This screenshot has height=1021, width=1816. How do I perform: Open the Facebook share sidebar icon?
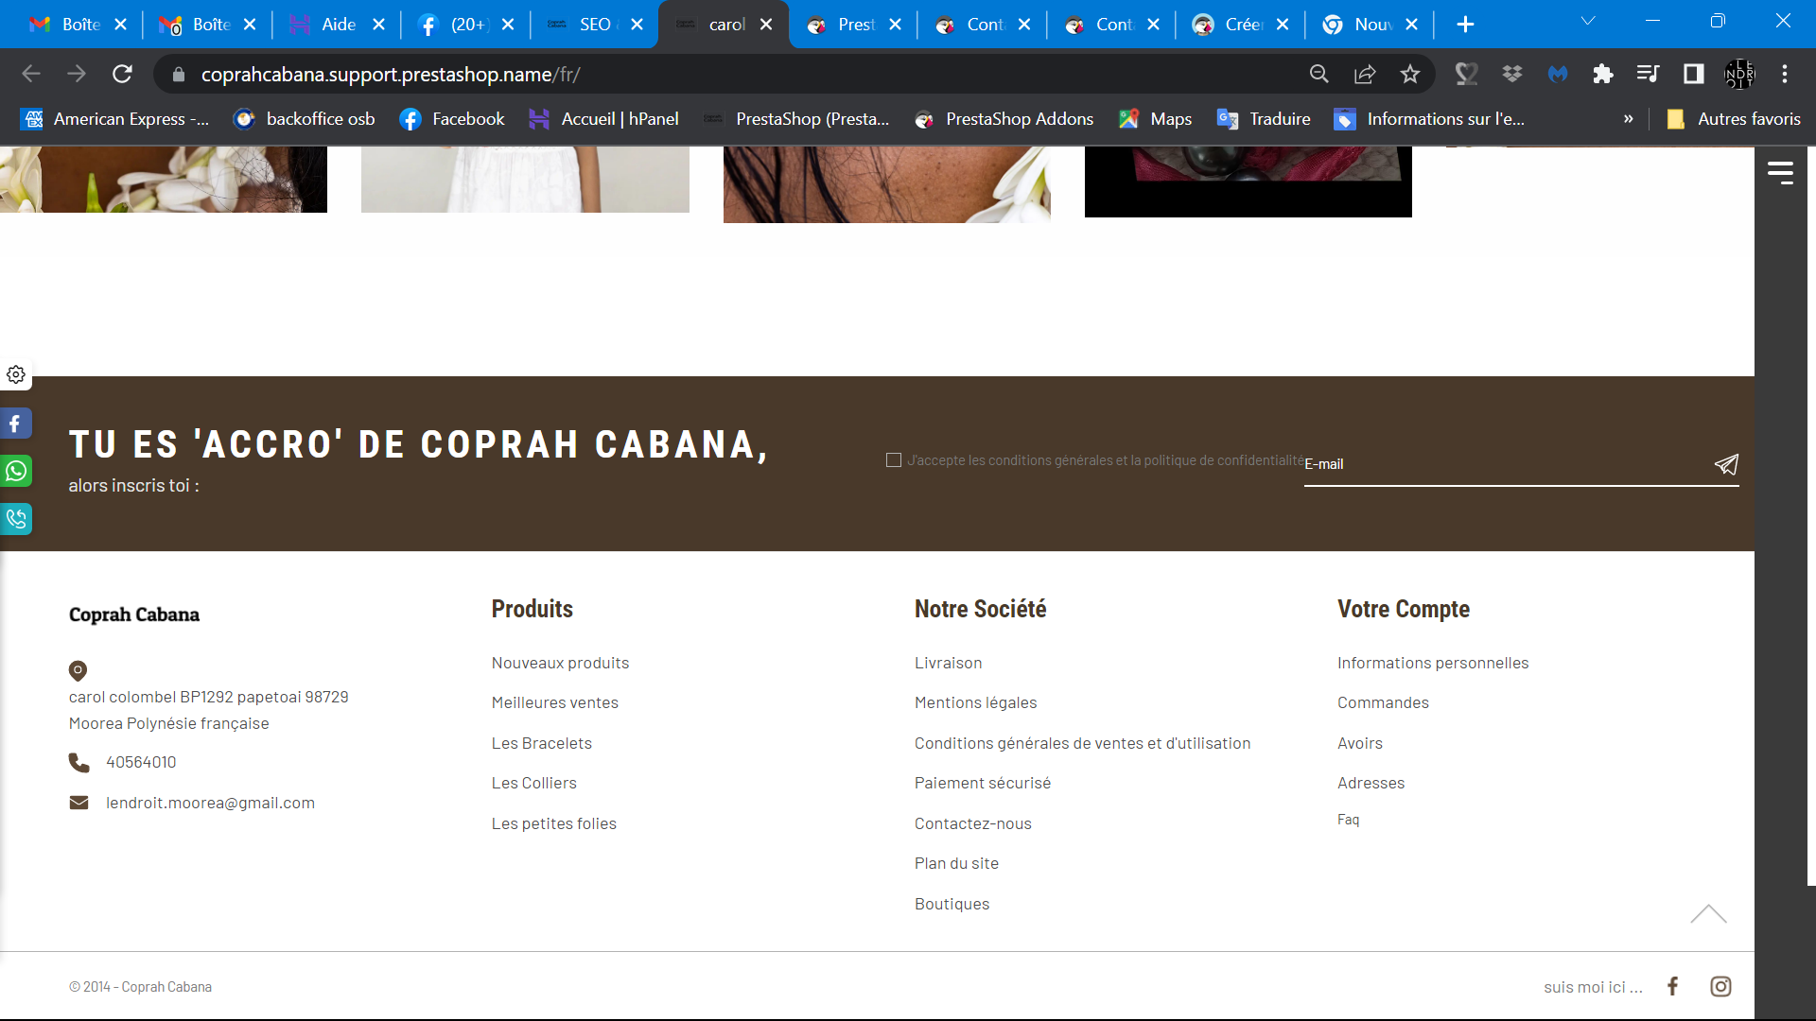click(x=16, y=424)
